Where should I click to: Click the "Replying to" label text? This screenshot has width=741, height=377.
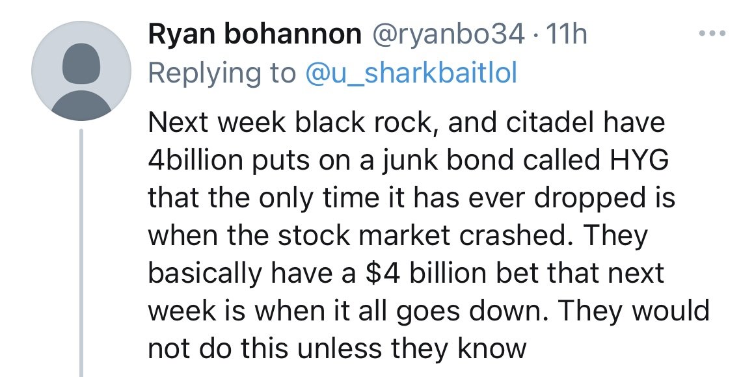[222, 73]
